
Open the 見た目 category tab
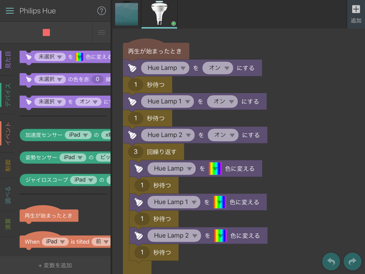5,60
